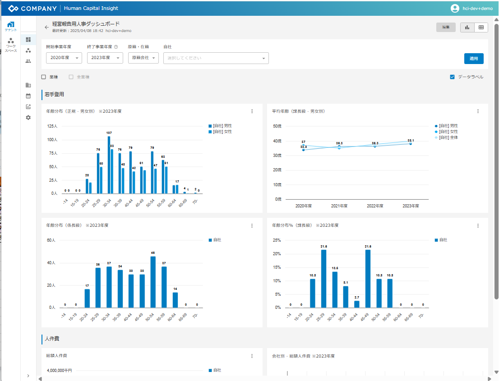The width and height of the screenshot is (499, 381).
Task: Click the 自社 company selection field
Action: pyautogui.click(x=216, y=58)
